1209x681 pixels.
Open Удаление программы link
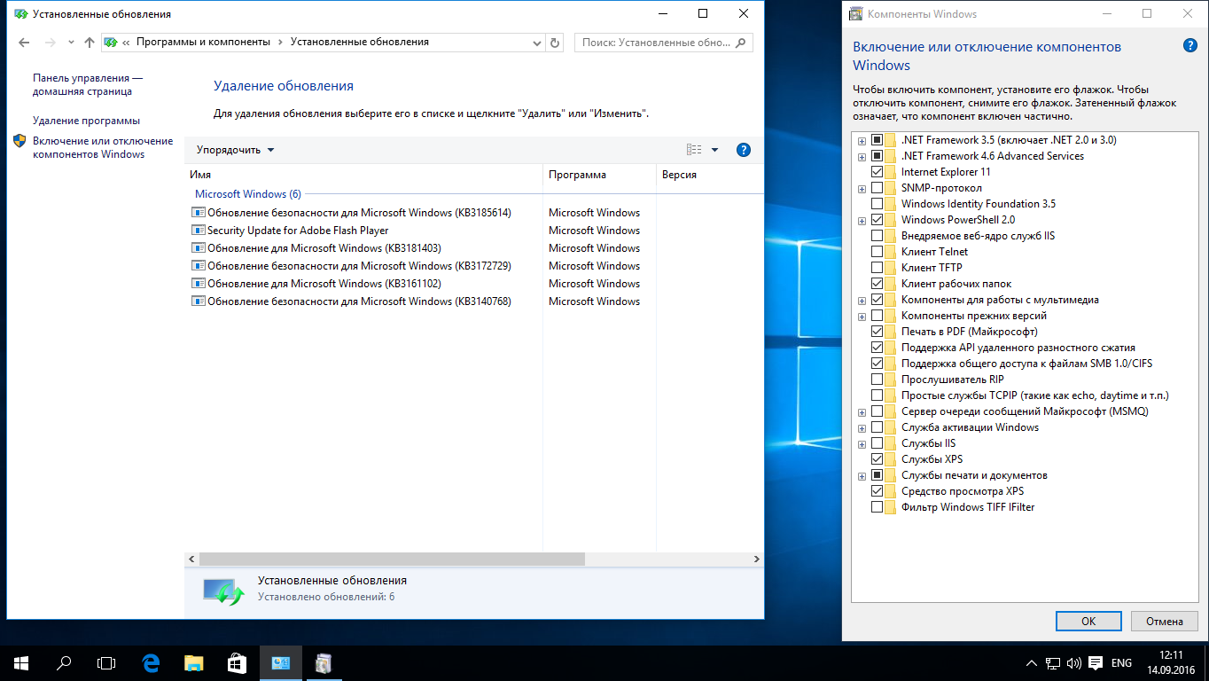point(86,121)
